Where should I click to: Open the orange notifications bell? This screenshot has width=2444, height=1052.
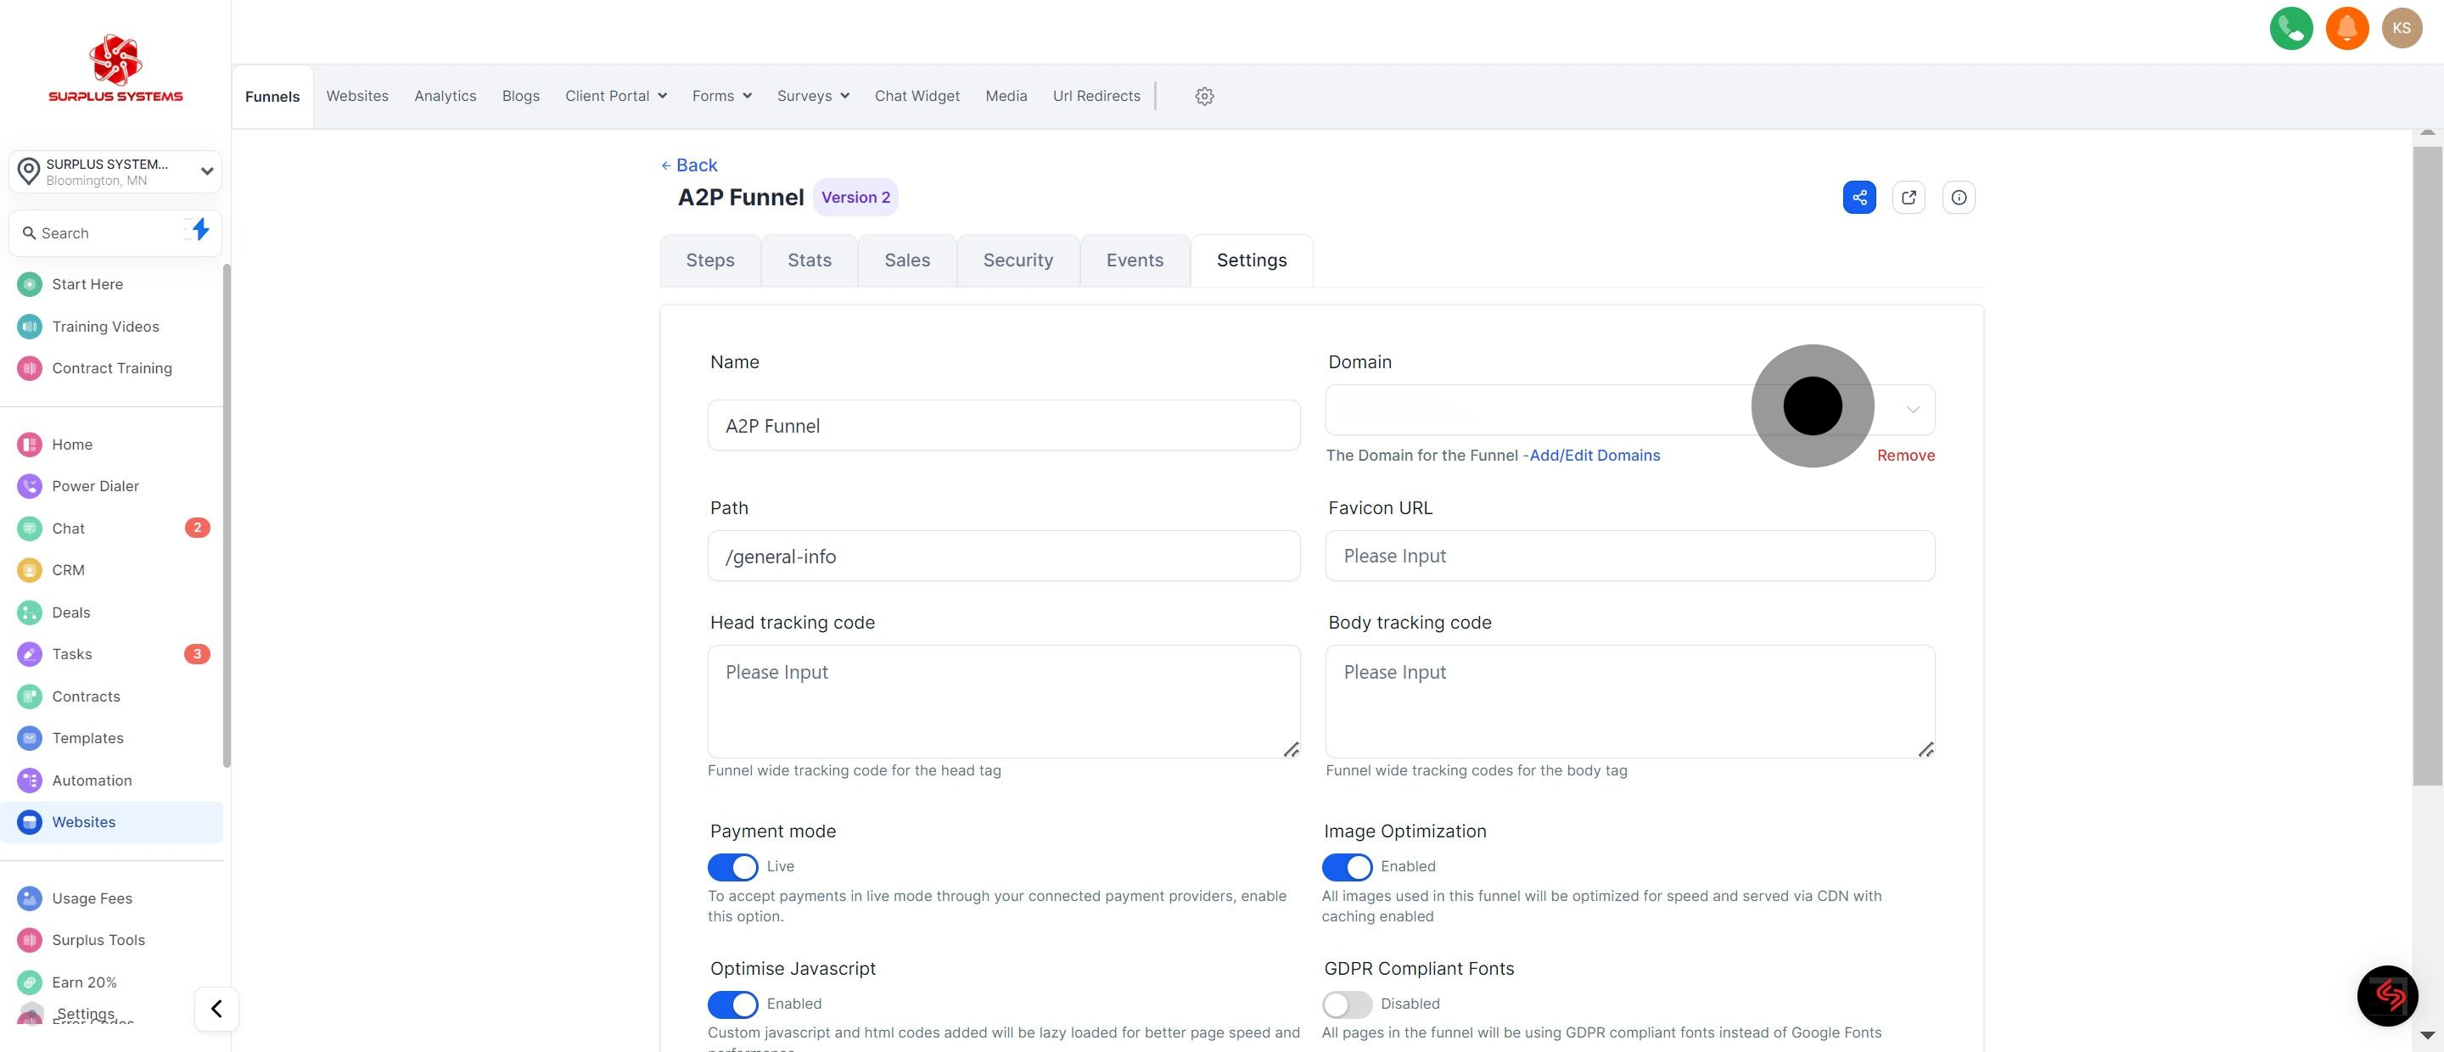coord(2346,27)
